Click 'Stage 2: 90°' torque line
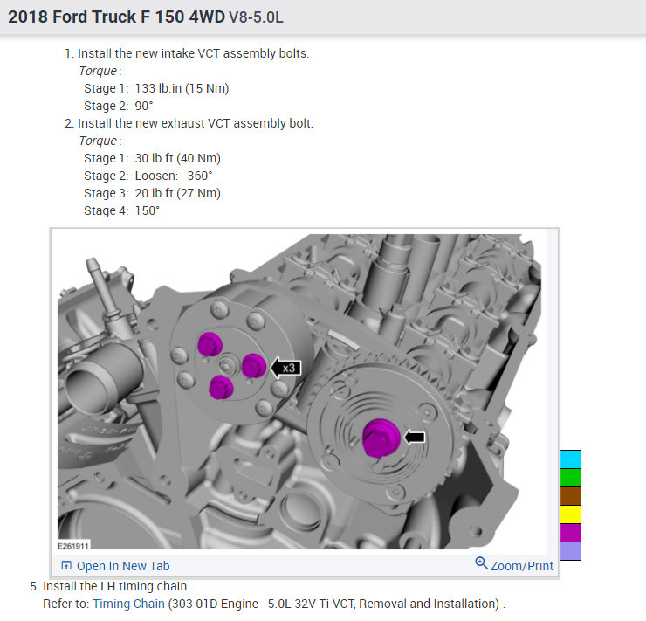Image resolution: width=646 pixels, height=621 pixels. 119,106
